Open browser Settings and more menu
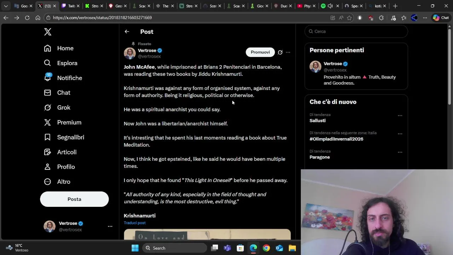Viewport: 453px width, 255px height. tap(425, 18)
